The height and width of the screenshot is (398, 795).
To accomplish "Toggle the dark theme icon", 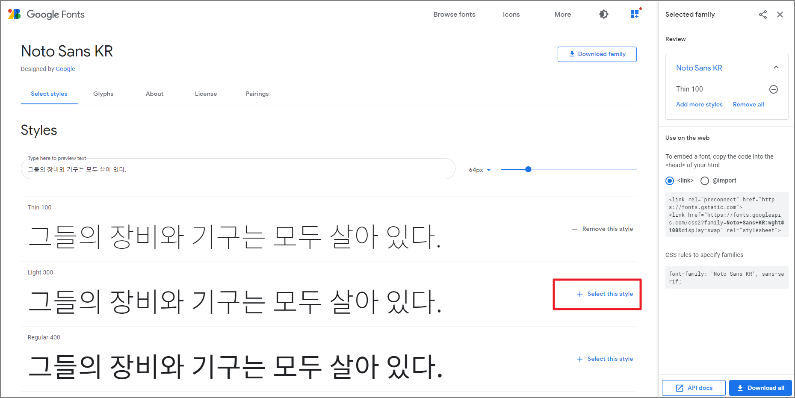I will [x=604, y=14].
